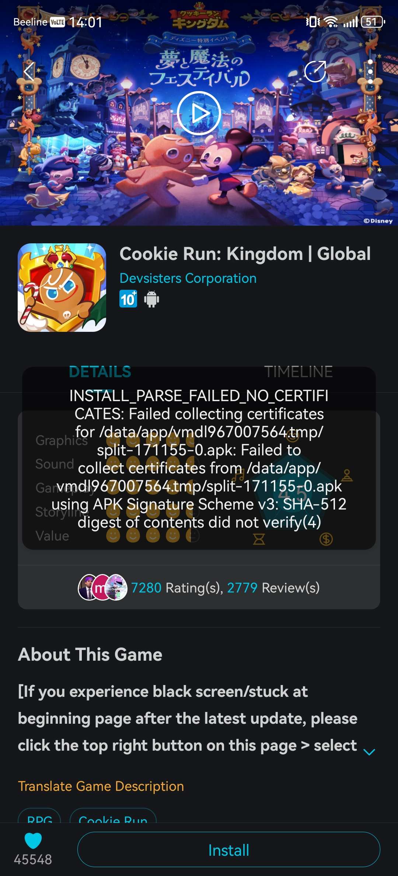
Task: Tap the Android platform icon
Action: click(x=151, y=299)
